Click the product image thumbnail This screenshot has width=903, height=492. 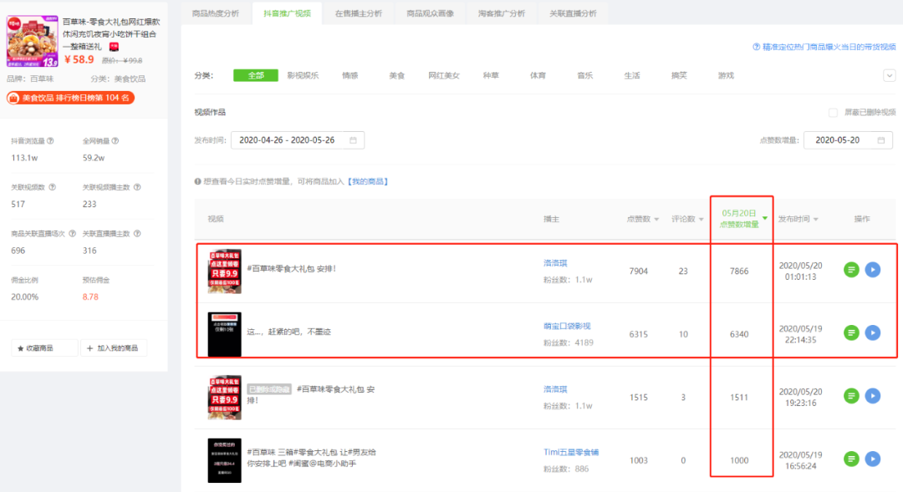pyautogui.click(x=33, y=41)
